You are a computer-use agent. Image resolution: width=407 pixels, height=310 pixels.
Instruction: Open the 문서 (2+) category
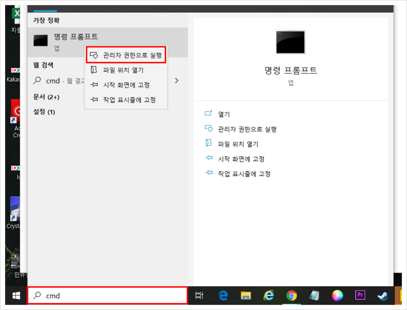pyautogui.click(x=46, y=97)
